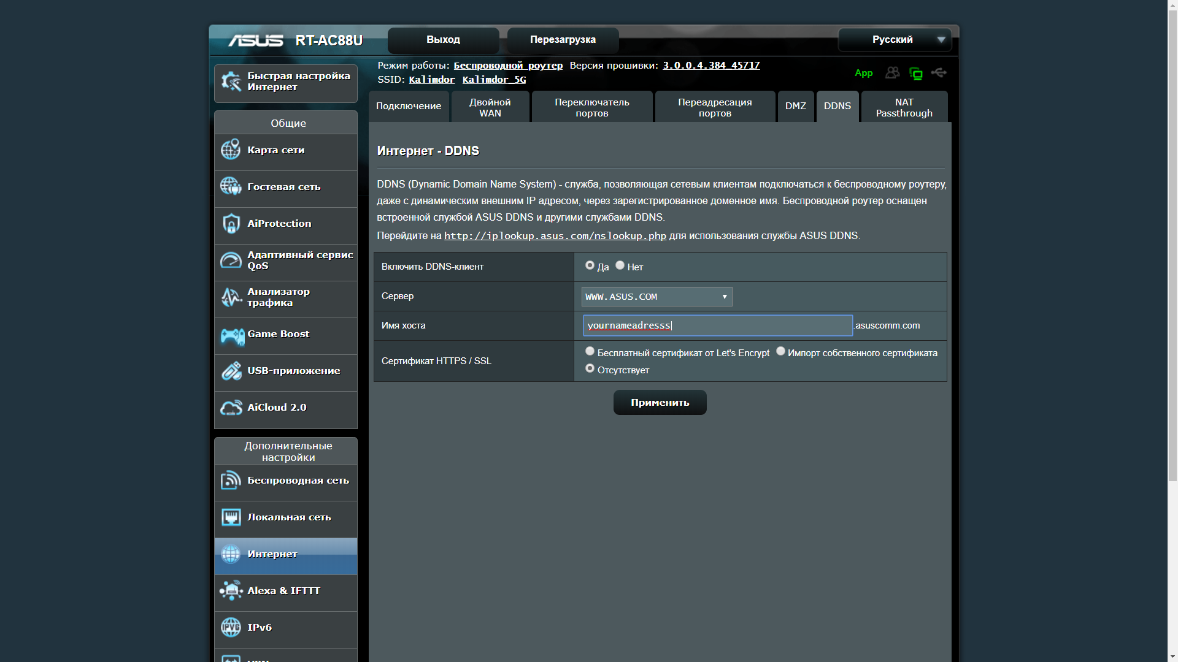Image resolution: width=1178 pixels, height=662 pixels.
Task: Click the Применить apply button
Action: 660,403
